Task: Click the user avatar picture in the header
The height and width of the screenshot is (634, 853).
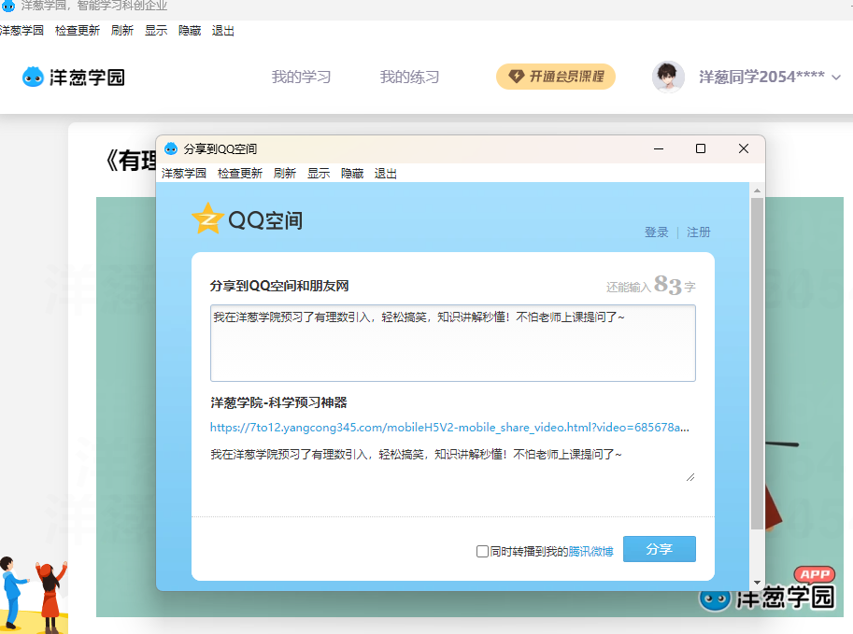Action: (x=668, y=77)
